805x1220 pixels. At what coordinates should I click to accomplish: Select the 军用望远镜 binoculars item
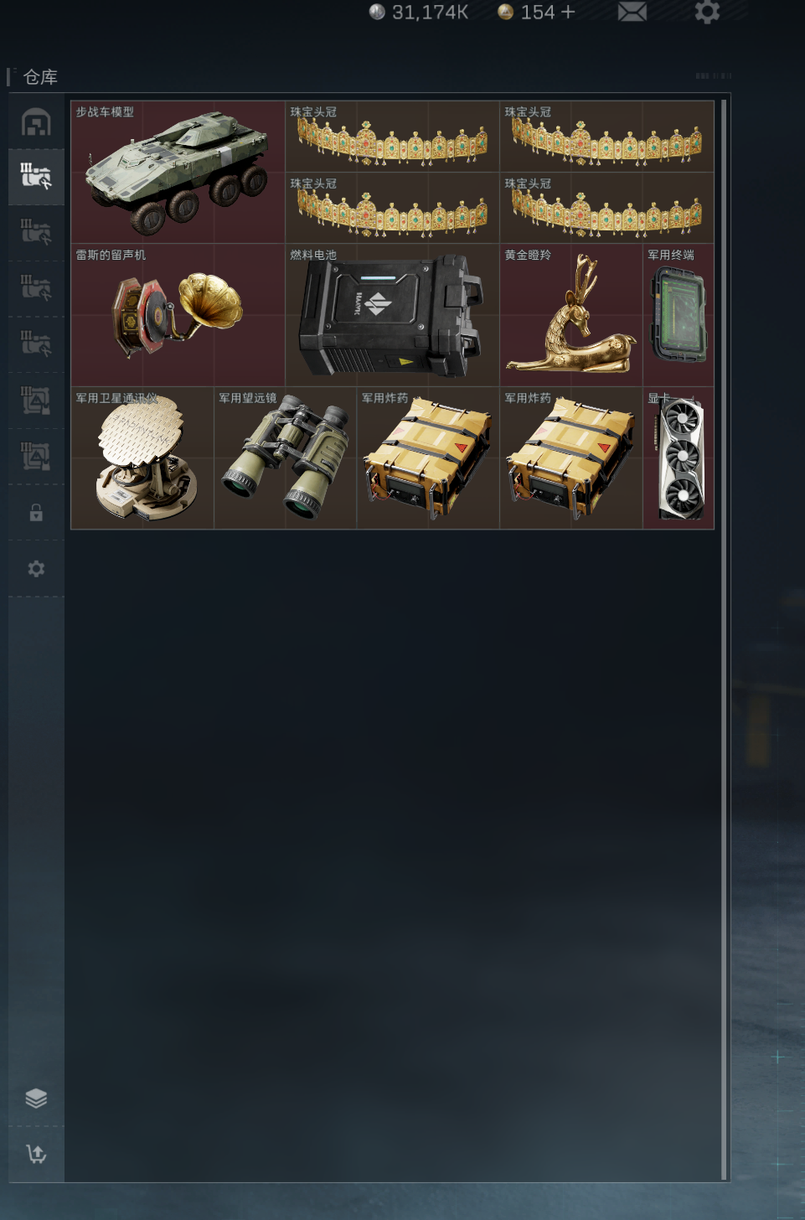pos(285,458)
